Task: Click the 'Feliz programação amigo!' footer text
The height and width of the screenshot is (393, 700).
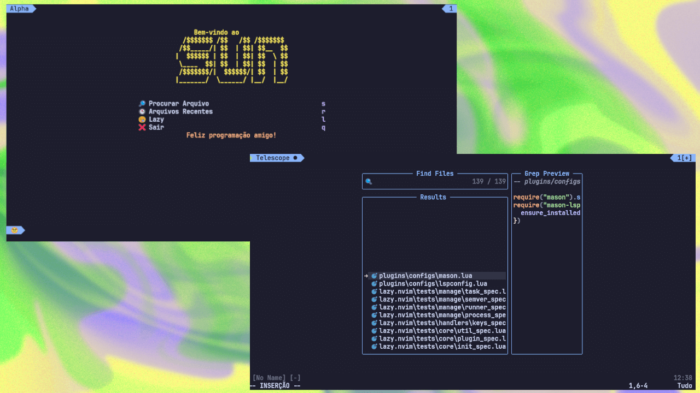Action: pos(231,135)
